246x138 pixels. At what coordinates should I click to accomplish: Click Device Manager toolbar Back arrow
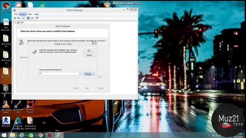(15, 18)
